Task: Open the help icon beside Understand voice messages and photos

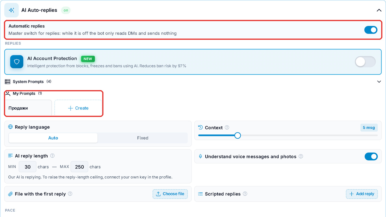Action: click(301, 156)
